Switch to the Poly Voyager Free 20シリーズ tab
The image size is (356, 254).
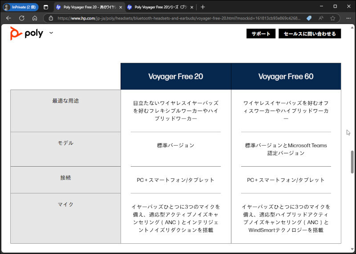click(x=161, y=7)
